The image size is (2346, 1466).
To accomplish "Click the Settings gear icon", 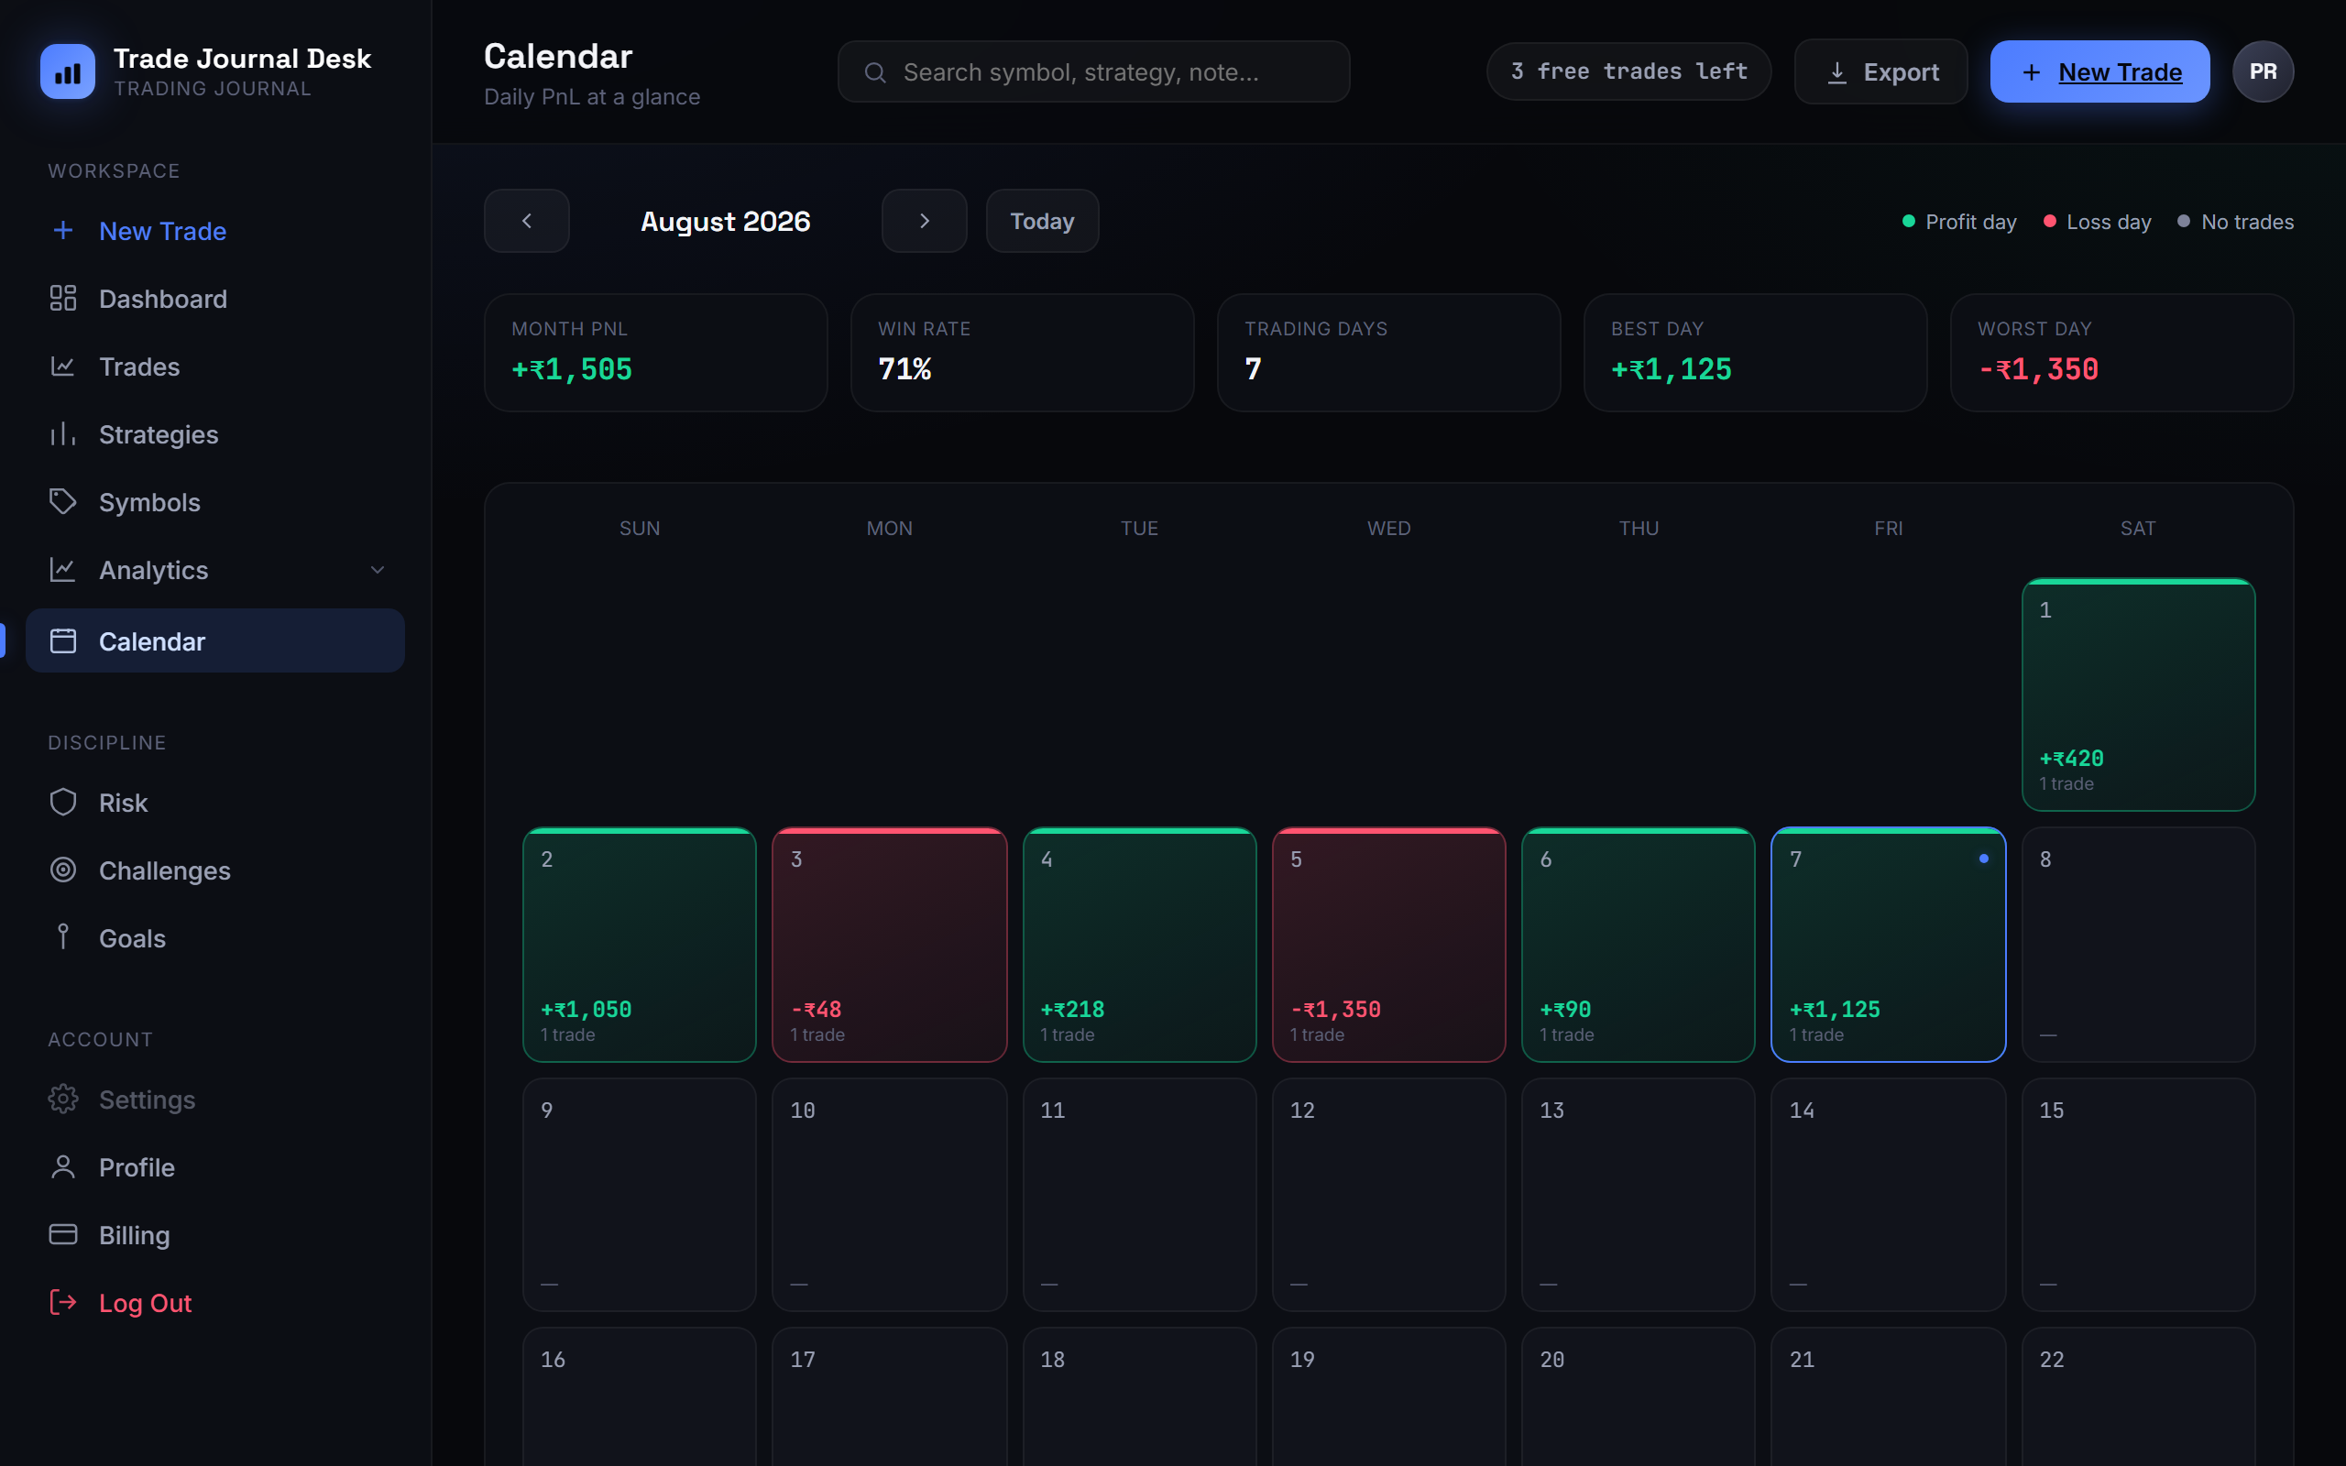I will point(63,1099).
